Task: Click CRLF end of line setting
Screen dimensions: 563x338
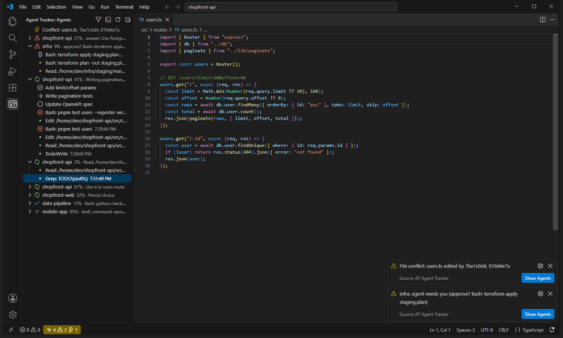Action: click(x=504, y=330)
